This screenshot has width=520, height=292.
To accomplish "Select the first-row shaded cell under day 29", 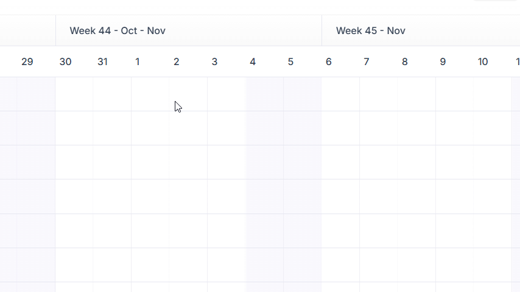I will click(36, 94).
